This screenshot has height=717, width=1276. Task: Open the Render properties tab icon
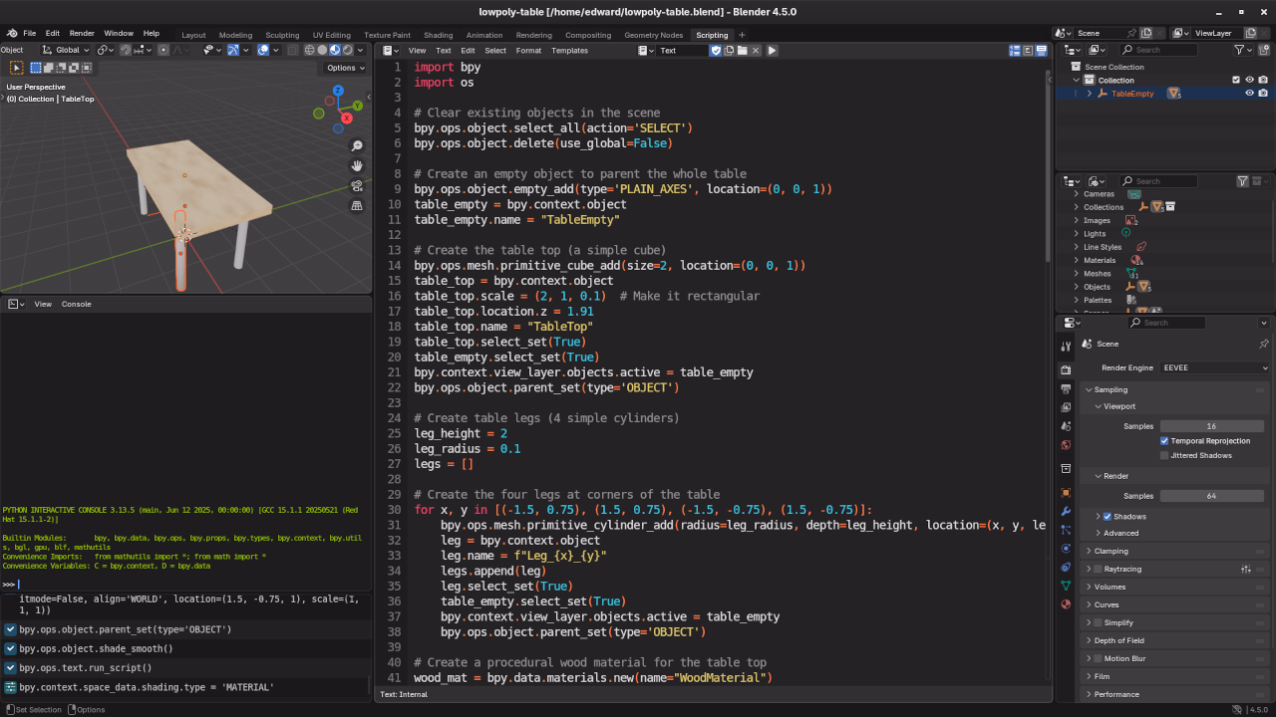[x=1066, y=369]
